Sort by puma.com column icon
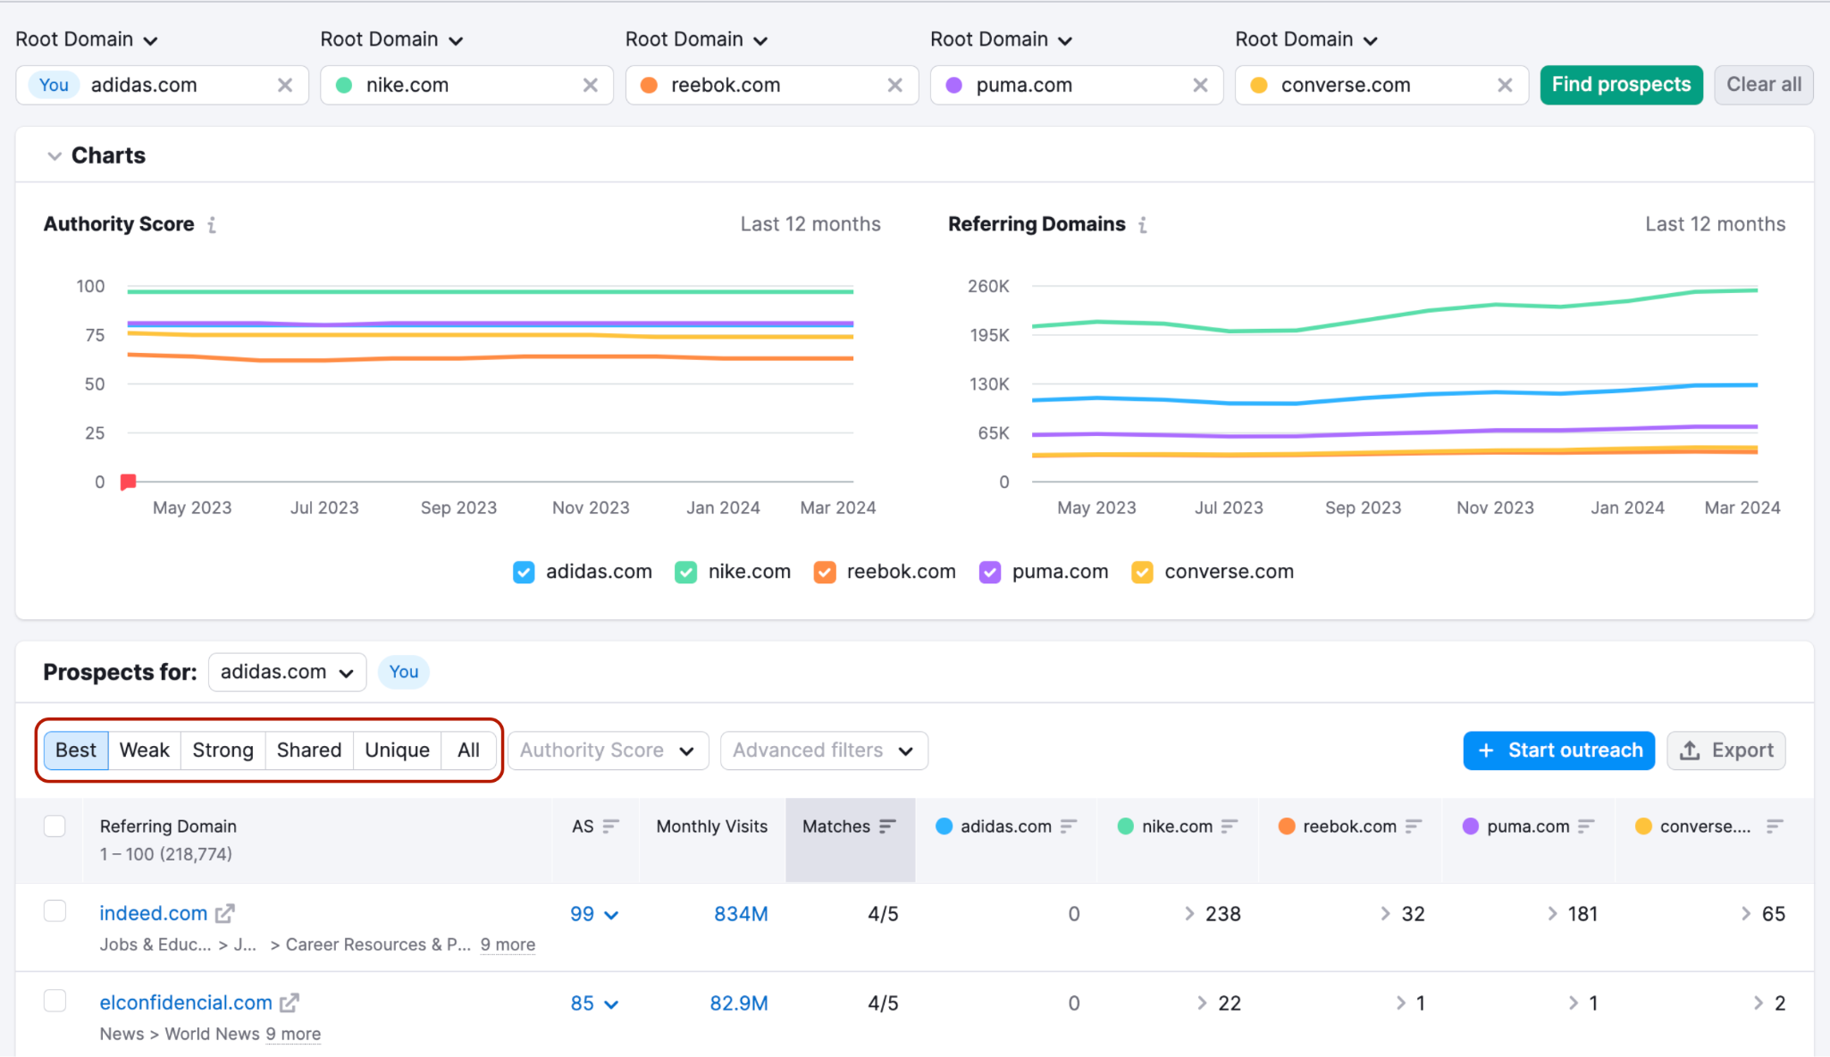 [1586, 826]
